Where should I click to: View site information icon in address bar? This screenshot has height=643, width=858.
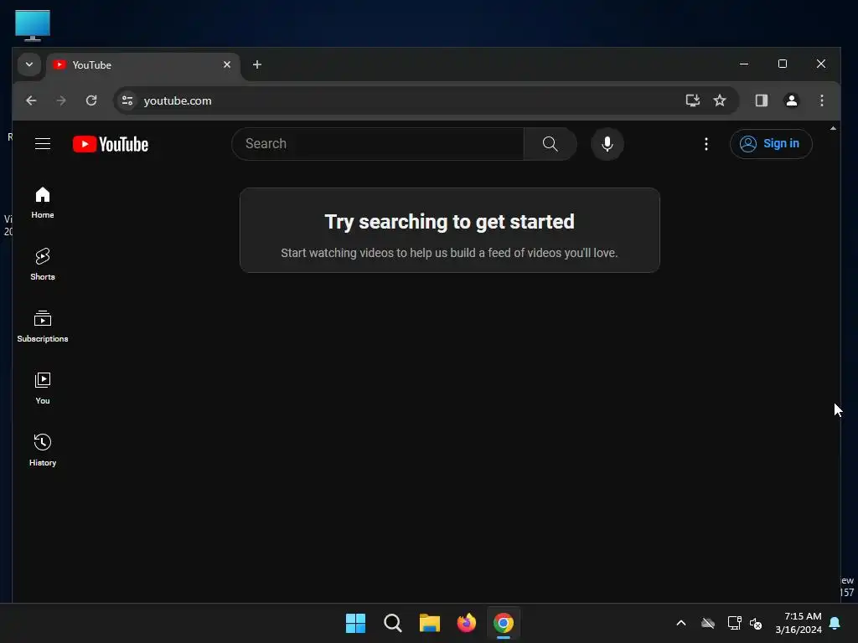point(127,100)
